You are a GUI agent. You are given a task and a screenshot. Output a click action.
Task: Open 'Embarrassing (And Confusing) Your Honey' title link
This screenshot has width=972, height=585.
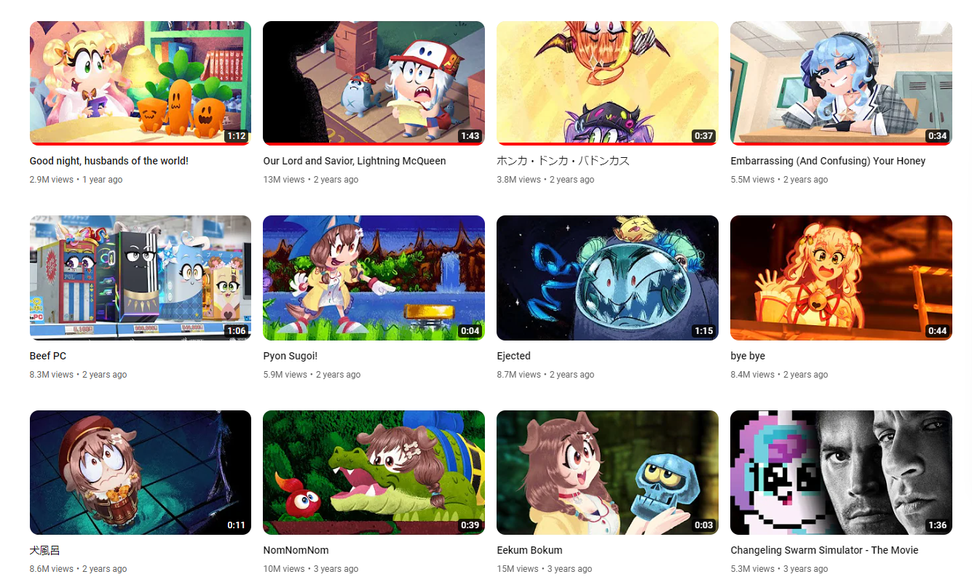click(828, 161)
